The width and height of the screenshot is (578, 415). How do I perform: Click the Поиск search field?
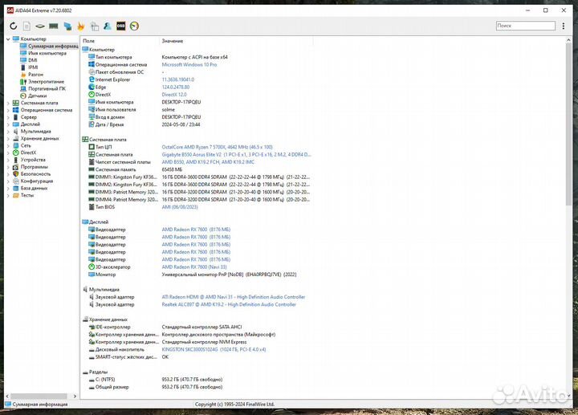(525, 26)
